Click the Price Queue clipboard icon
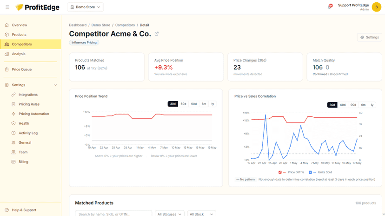 click(7, 70)
